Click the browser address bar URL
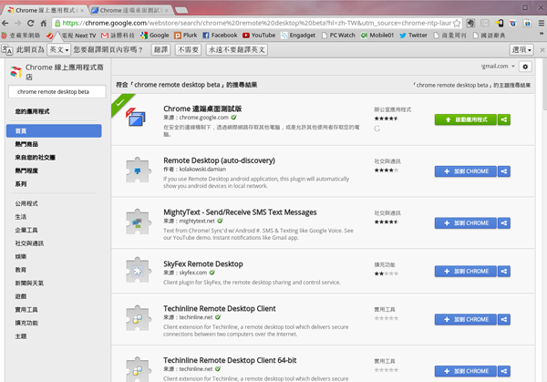The width and height of the screenshot is (547, 382). [256, 24]
